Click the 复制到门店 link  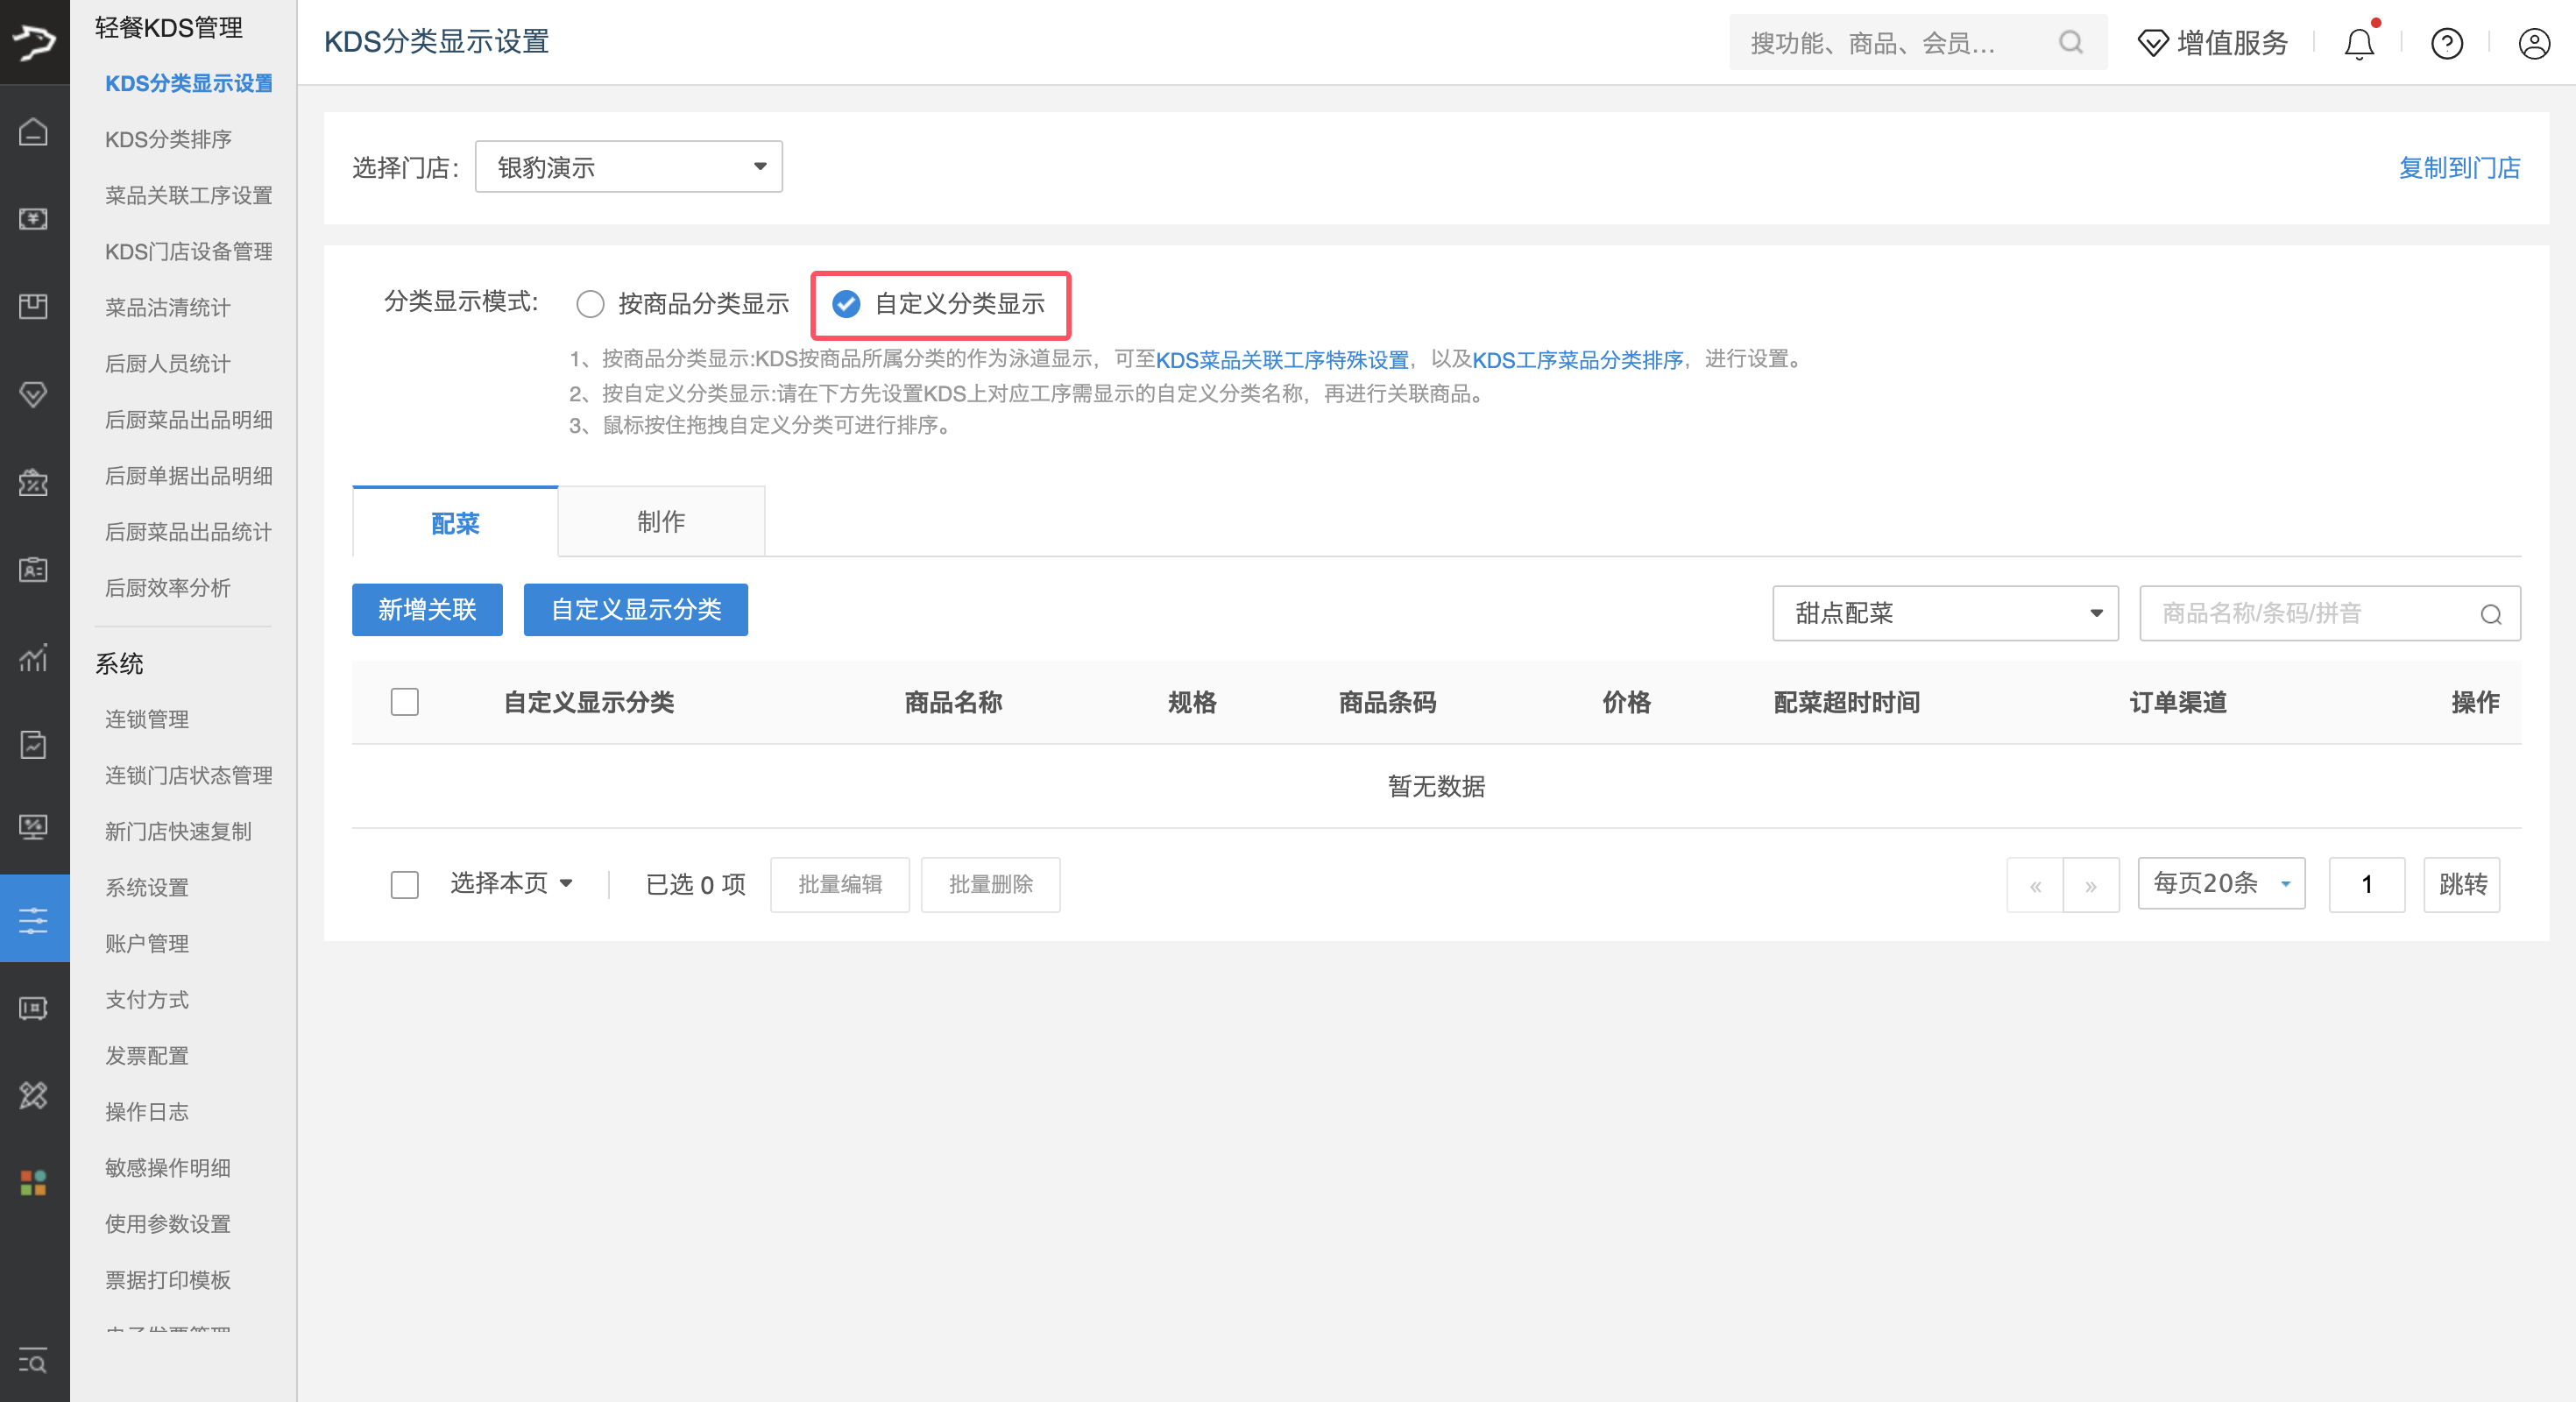(2459, 167)
